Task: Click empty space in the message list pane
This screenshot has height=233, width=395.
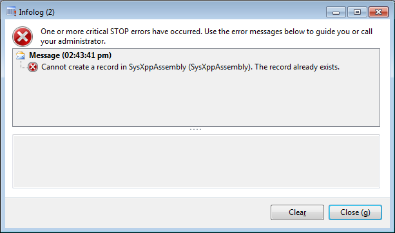Action: [196, 100]
